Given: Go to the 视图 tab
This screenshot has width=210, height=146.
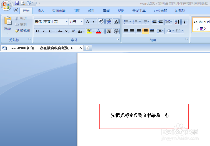Looking at the screenshot, I should click(x=121, y=11).
